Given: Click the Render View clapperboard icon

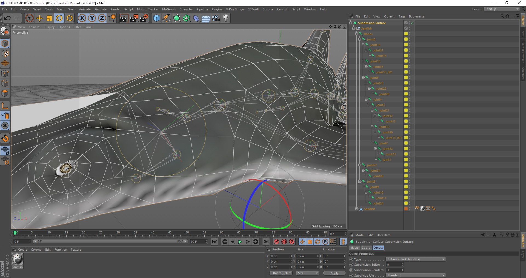Looking at the screenshot, I should (x=124, y=18).
